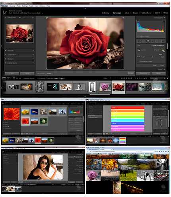Select the Crop Overlay tool in tool strip

click(x=139, y=41)
